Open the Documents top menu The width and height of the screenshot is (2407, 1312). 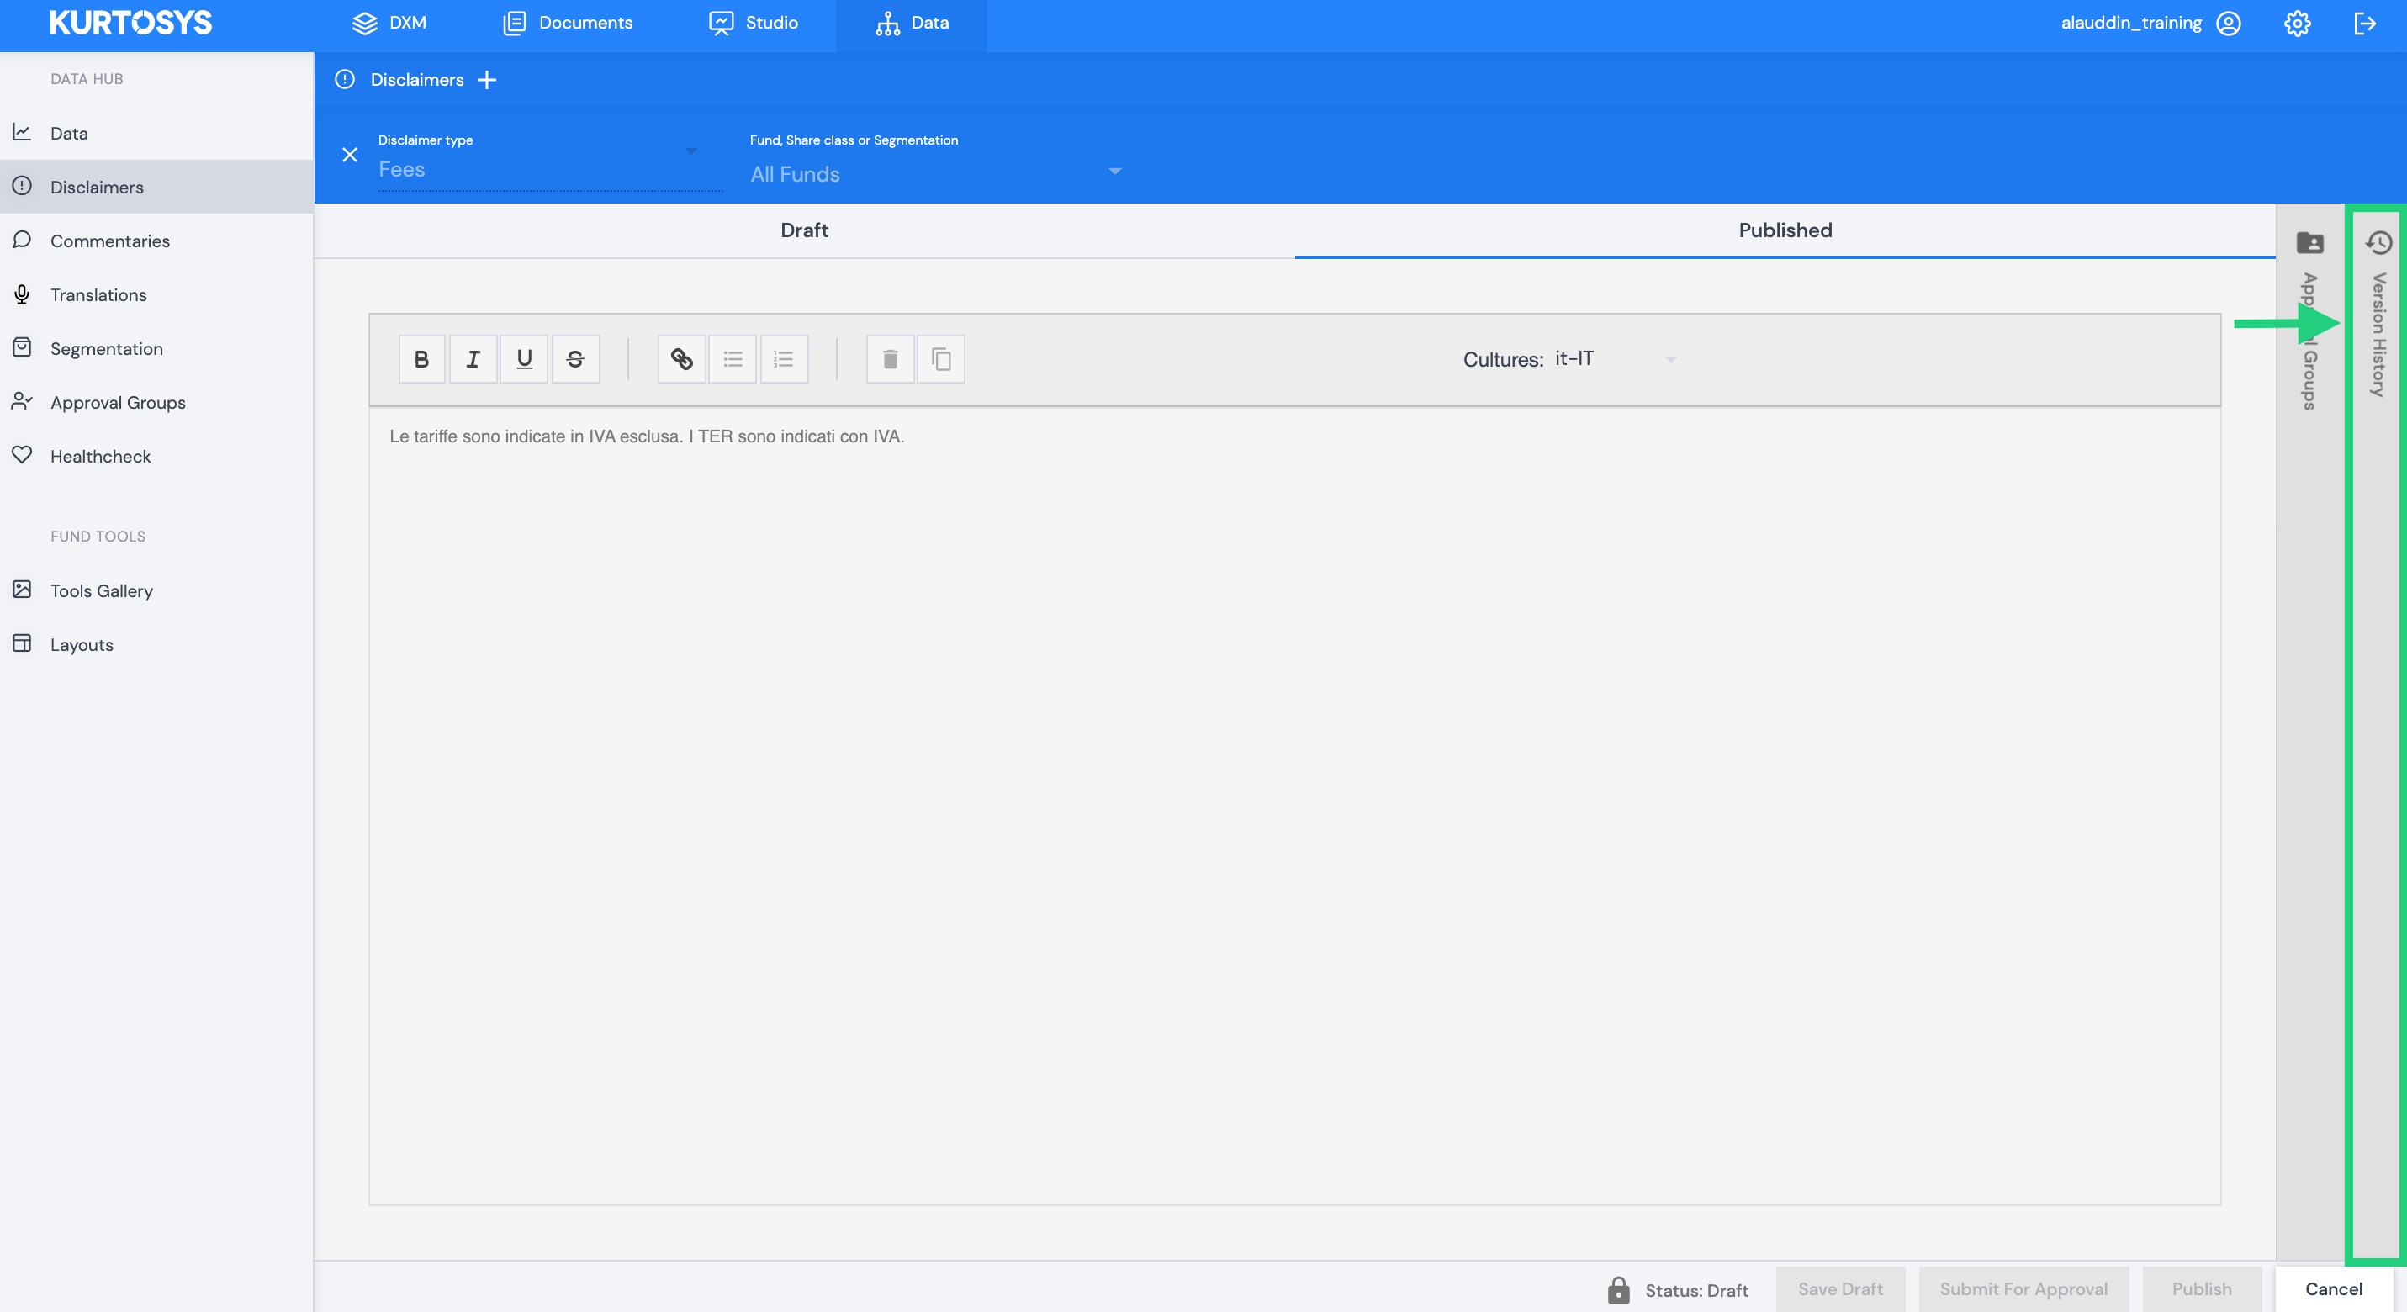tap(567, 24)
